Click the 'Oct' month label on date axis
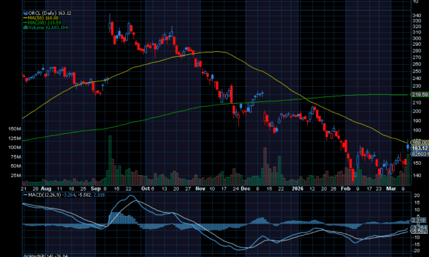 click(x=146, y=189)
